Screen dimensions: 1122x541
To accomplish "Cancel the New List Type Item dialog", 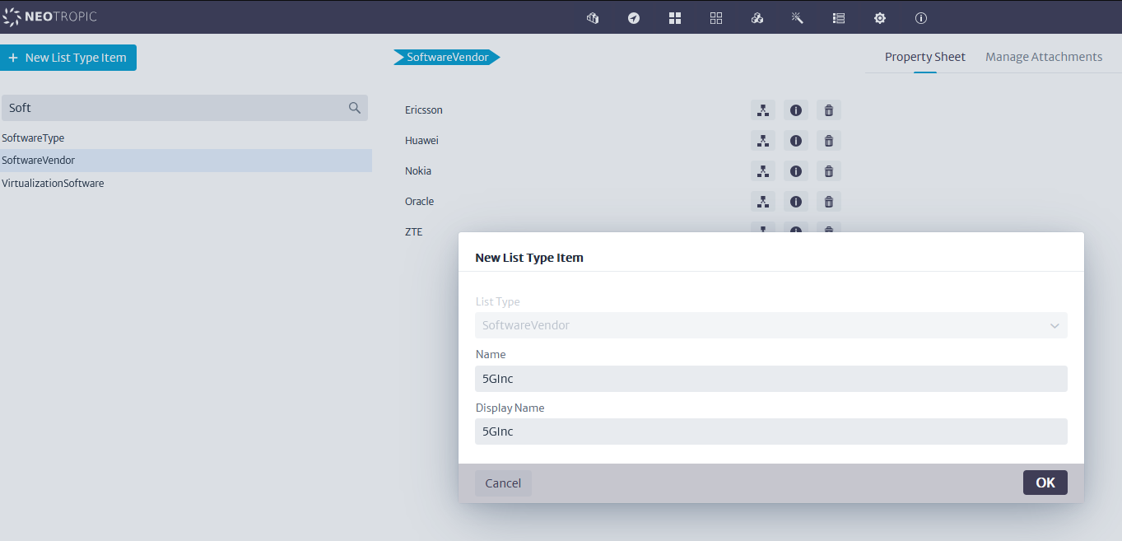I will pos(503,483).
